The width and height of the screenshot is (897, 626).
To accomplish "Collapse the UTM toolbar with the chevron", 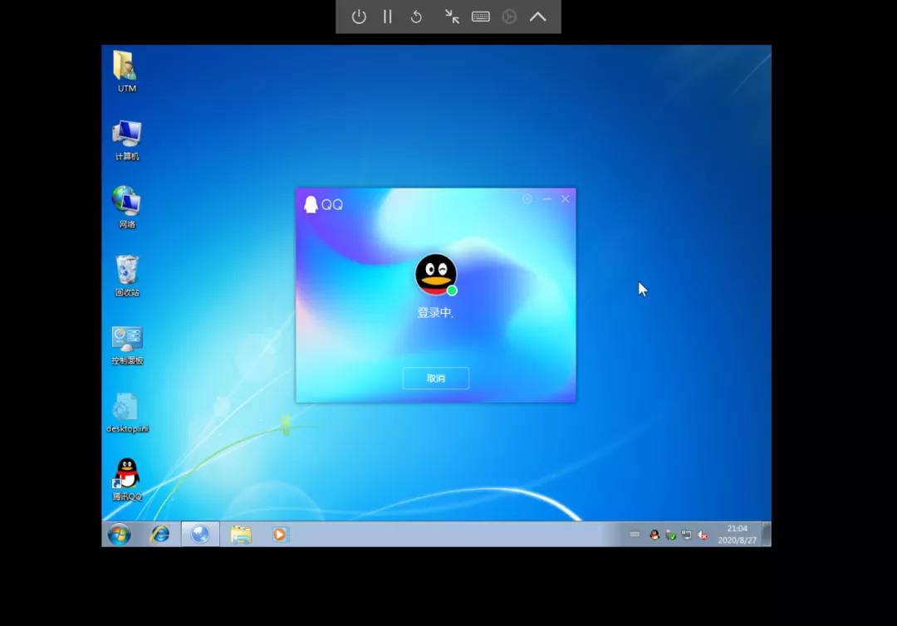I will coord(538,17).
